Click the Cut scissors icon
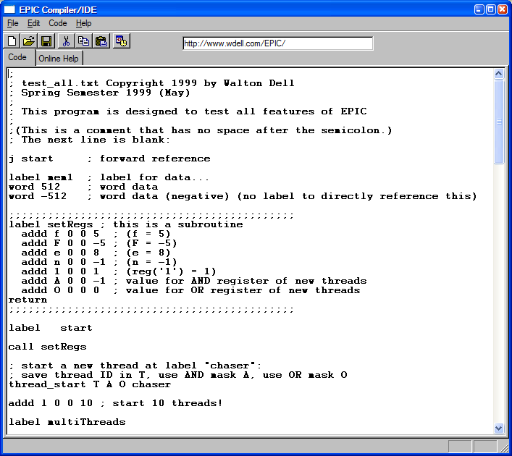512x456 pixels. point(67,41)
